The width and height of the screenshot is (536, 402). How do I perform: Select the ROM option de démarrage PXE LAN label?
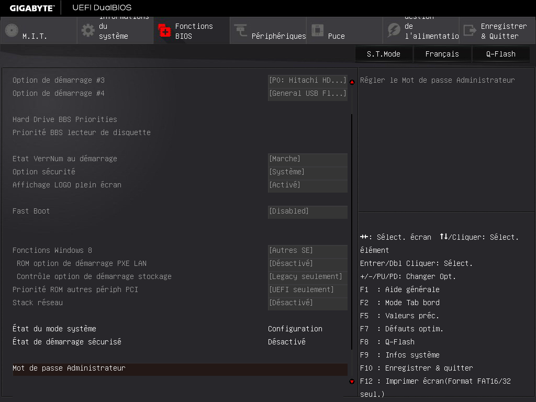(81, 264)
